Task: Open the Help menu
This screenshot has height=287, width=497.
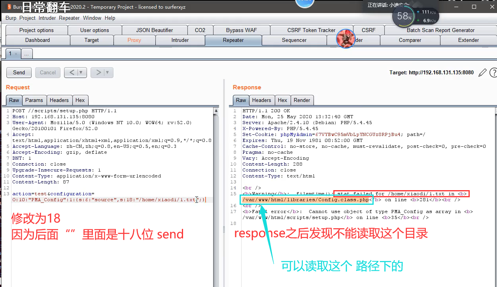Action: pos(110,18)
